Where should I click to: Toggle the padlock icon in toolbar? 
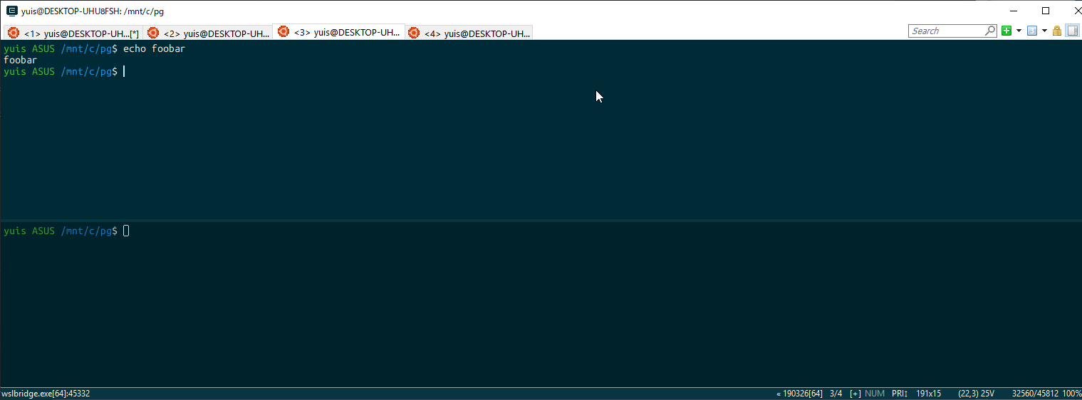point(1057,31)
